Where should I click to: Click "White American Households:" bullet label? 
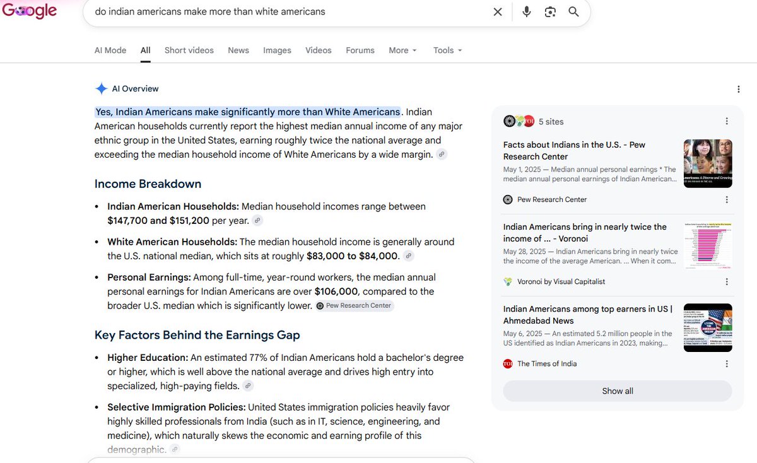[172, 242]
